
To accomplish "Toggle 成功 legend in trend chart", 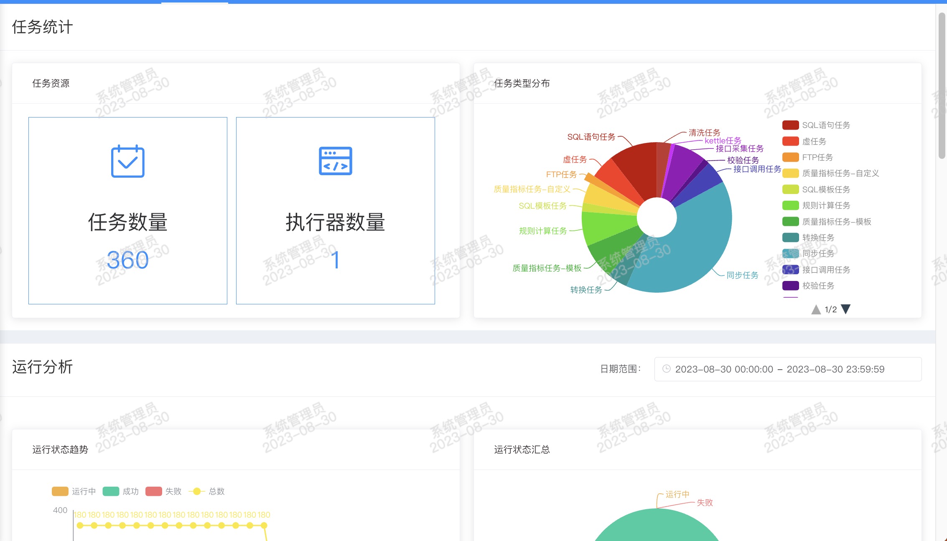I will pyautogui.click(x=121, y=491).
